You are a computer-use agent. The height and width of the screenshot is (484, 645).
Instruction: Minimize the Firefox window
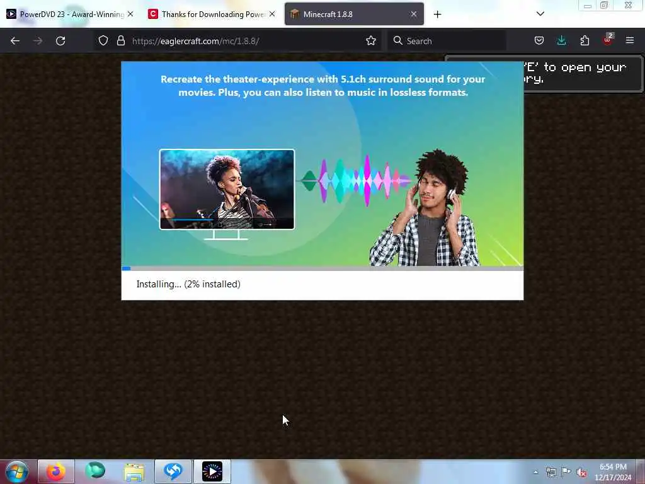pos(588,6)
